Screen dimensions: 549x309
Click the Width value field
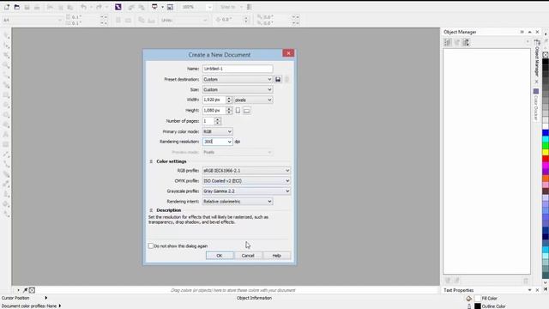[x=214, y=100]
